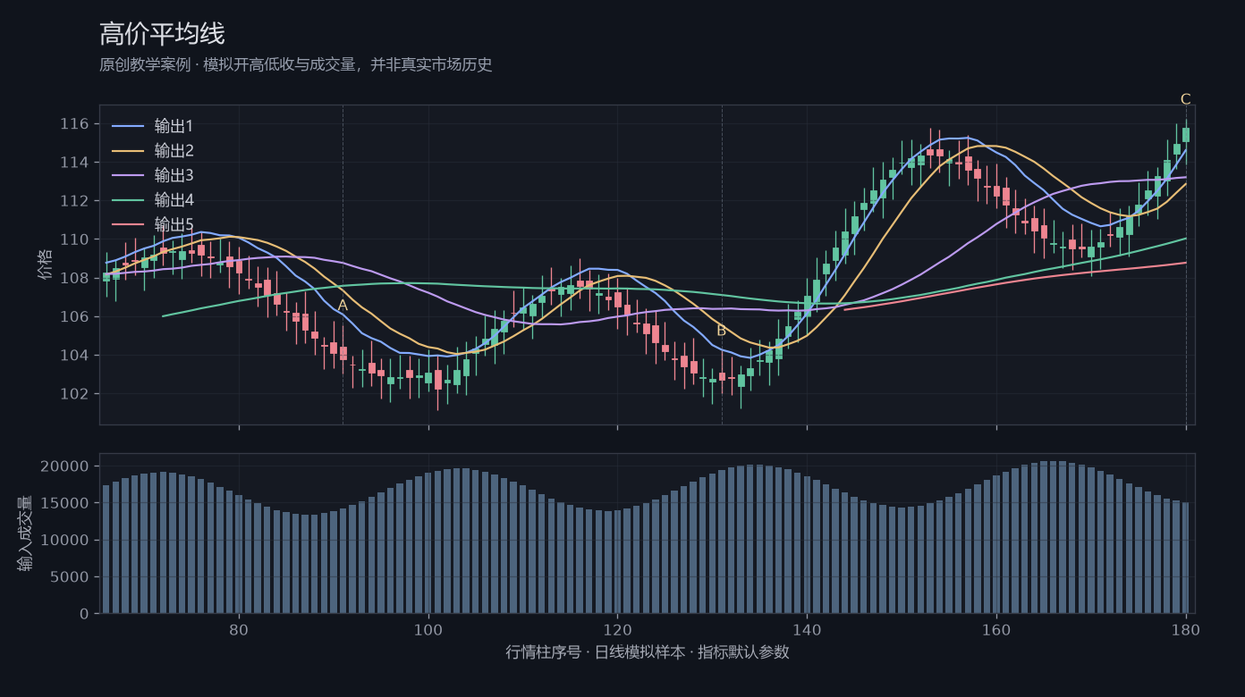Select the 5000 tick on the volume axis
The image size is (1245, 697).
pyautogui.click(x=71, y=577)
